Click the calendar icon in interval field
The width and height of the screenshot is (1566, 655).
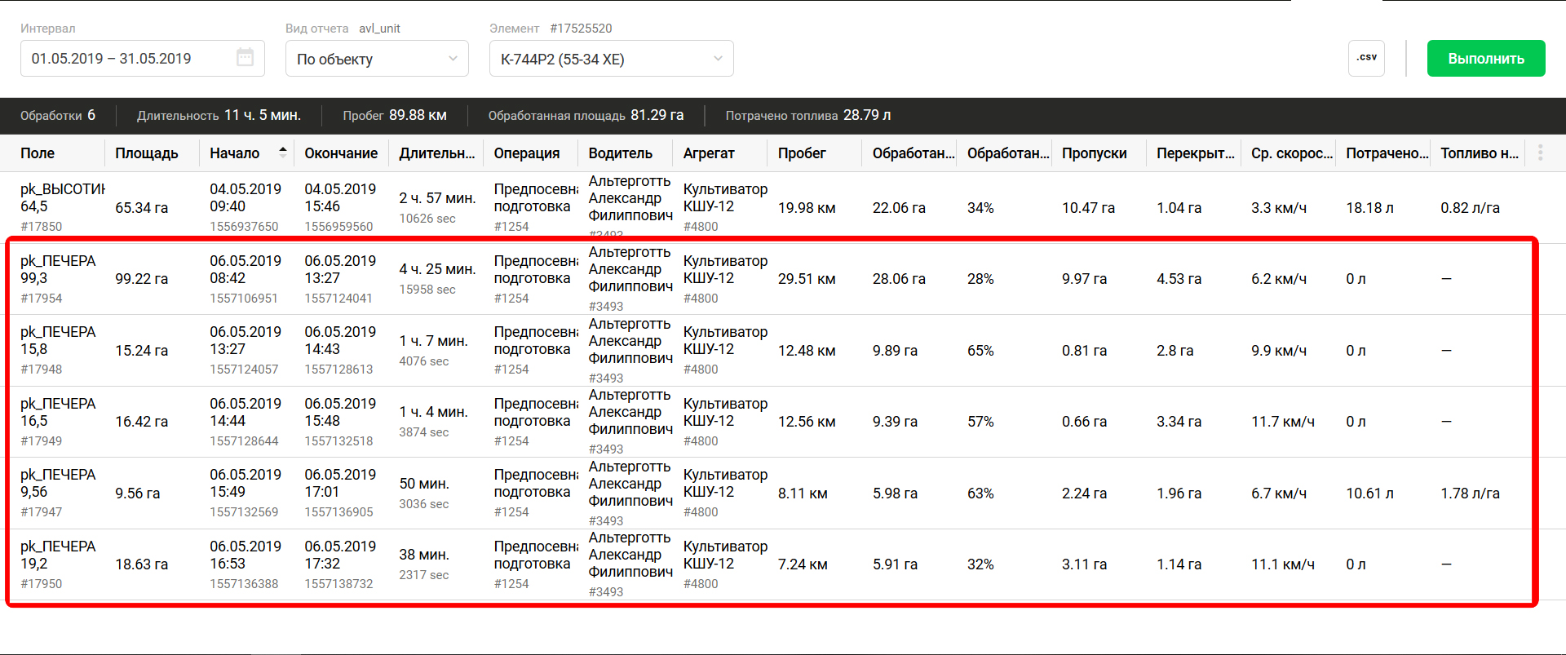[245, 58]
